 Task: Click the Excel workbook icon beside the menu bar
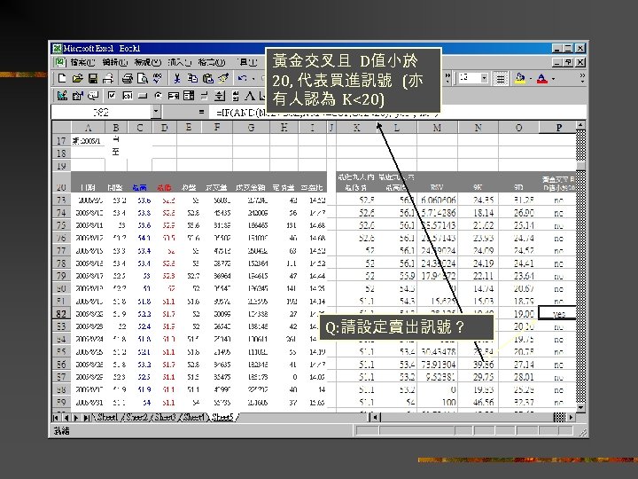point(59,62)
